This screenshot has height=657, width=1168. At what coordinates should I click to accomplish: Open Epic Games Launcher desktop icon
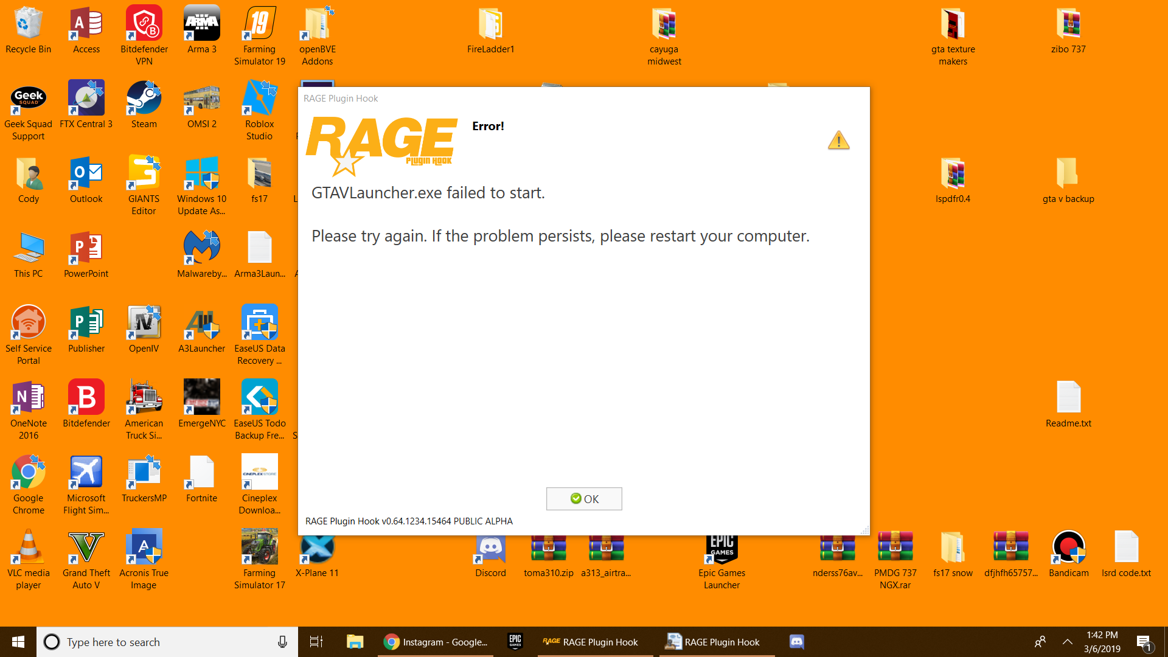tap(721, 551)
